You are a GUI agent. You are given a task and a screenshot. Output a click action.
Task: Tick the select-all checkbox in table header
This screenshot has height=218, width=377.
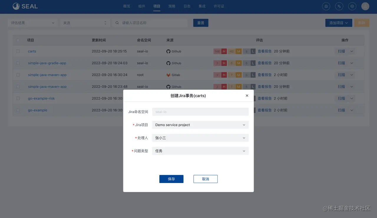pyautogui.click(x=18, y=40)
